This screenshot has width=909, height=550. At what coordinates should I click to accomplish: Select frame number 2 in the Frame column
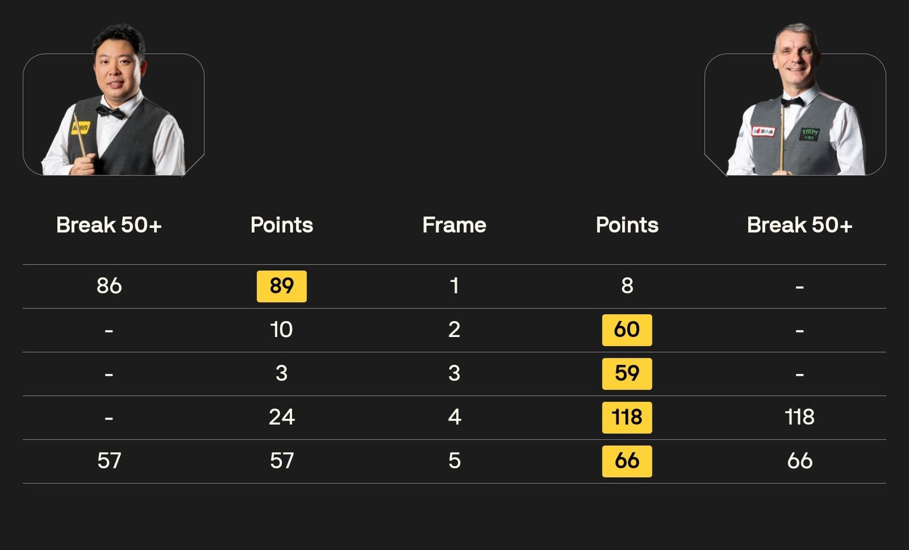(454, 330)
